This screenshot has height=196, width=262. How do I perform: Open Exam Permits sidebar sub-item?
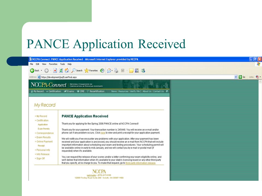click(x=44, y=129)
